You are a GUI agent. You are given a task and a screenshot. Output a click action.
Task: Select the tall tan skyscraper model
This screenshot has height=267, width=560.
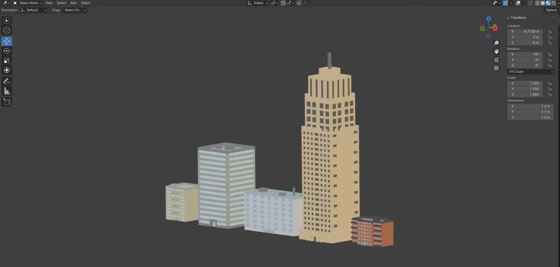[x=329, y=154]
